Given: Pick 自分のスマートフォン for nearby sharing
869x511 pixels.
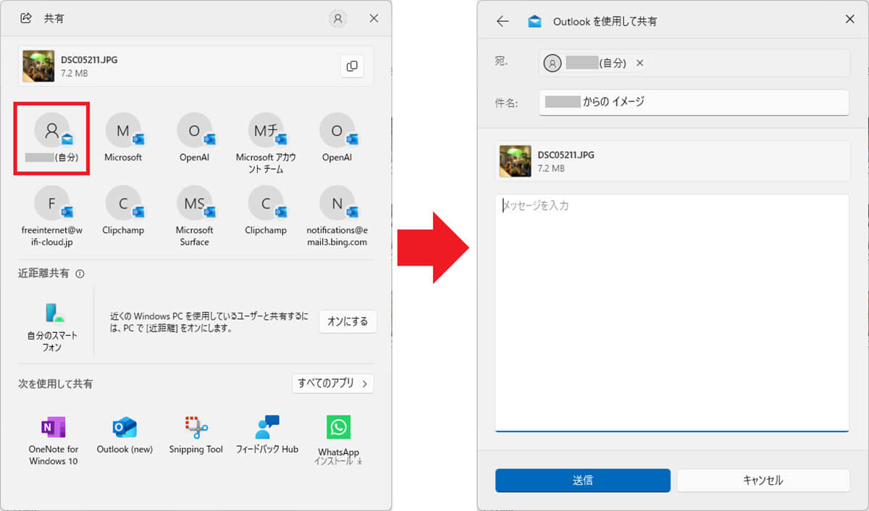Looking at the screenshot, I should (52, 326).
